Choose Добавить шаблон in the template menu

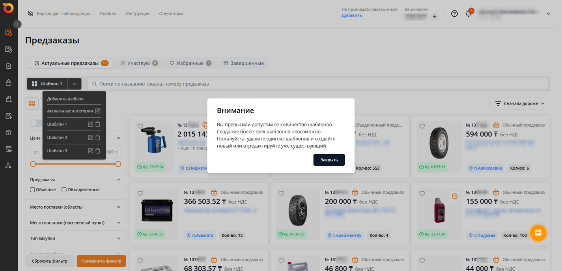(65, 99)
